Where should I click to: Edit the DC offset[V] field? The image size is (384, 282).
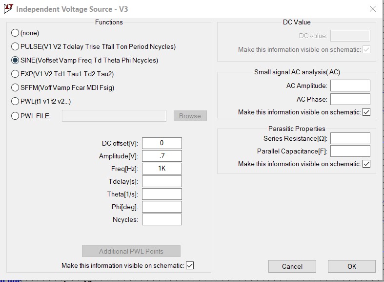(x=162, y=143)
